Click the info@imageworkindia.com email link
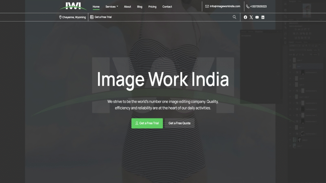Viewport: 326px width, 183px height. tap(225, 6)
